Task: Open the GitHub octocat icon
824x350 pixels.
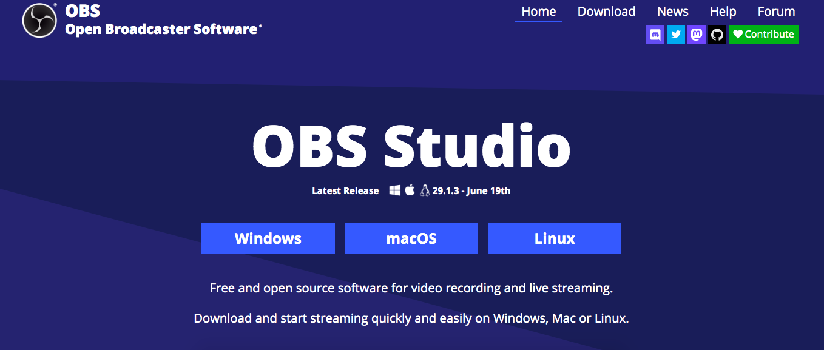Action: pyautogui.click(x=717, y=35)
